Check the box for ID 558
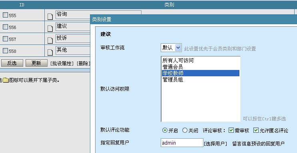 coord(5,51)
